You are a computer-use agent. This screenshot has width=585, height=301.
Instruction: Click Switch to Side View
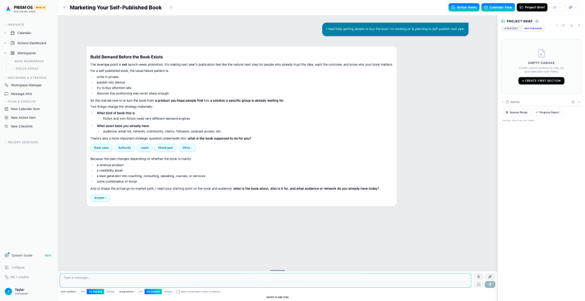tap(277, 297)
